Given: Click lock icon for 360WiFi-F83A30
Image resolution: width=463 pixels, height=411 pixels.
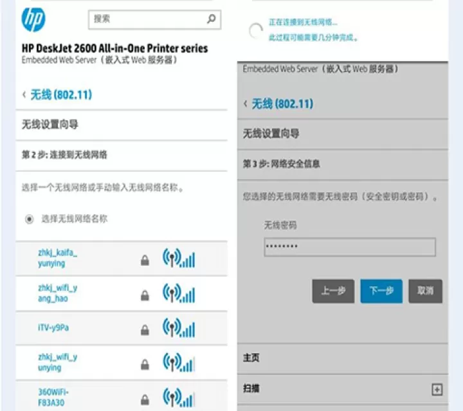Looking at the screenshot, I should (145, 399).
